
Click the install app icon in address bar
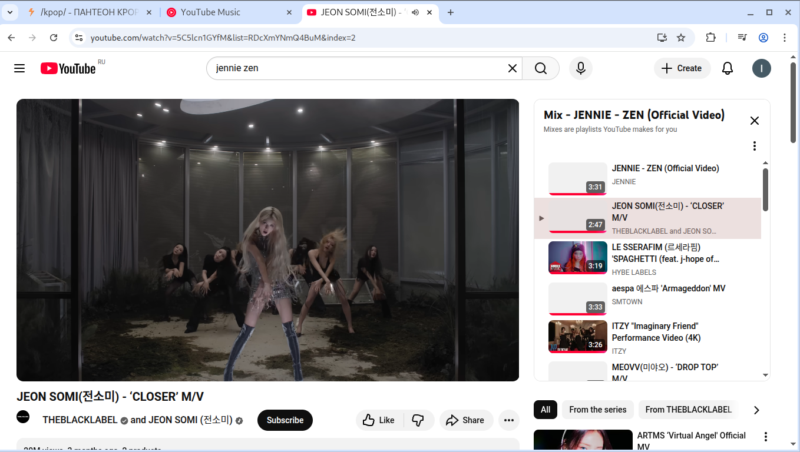pos(662,38)
